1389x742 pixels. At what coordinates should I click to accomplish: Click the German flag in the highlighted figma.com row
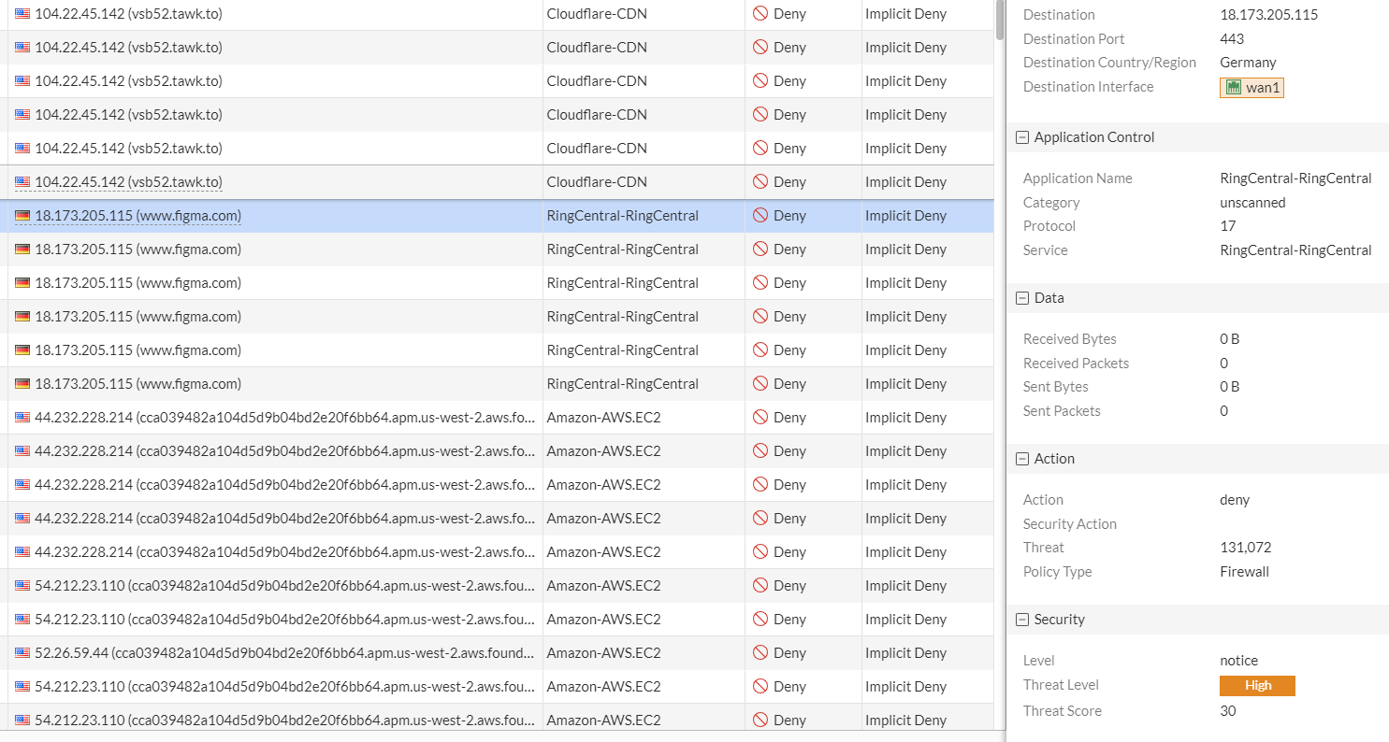tap(22, 216)
